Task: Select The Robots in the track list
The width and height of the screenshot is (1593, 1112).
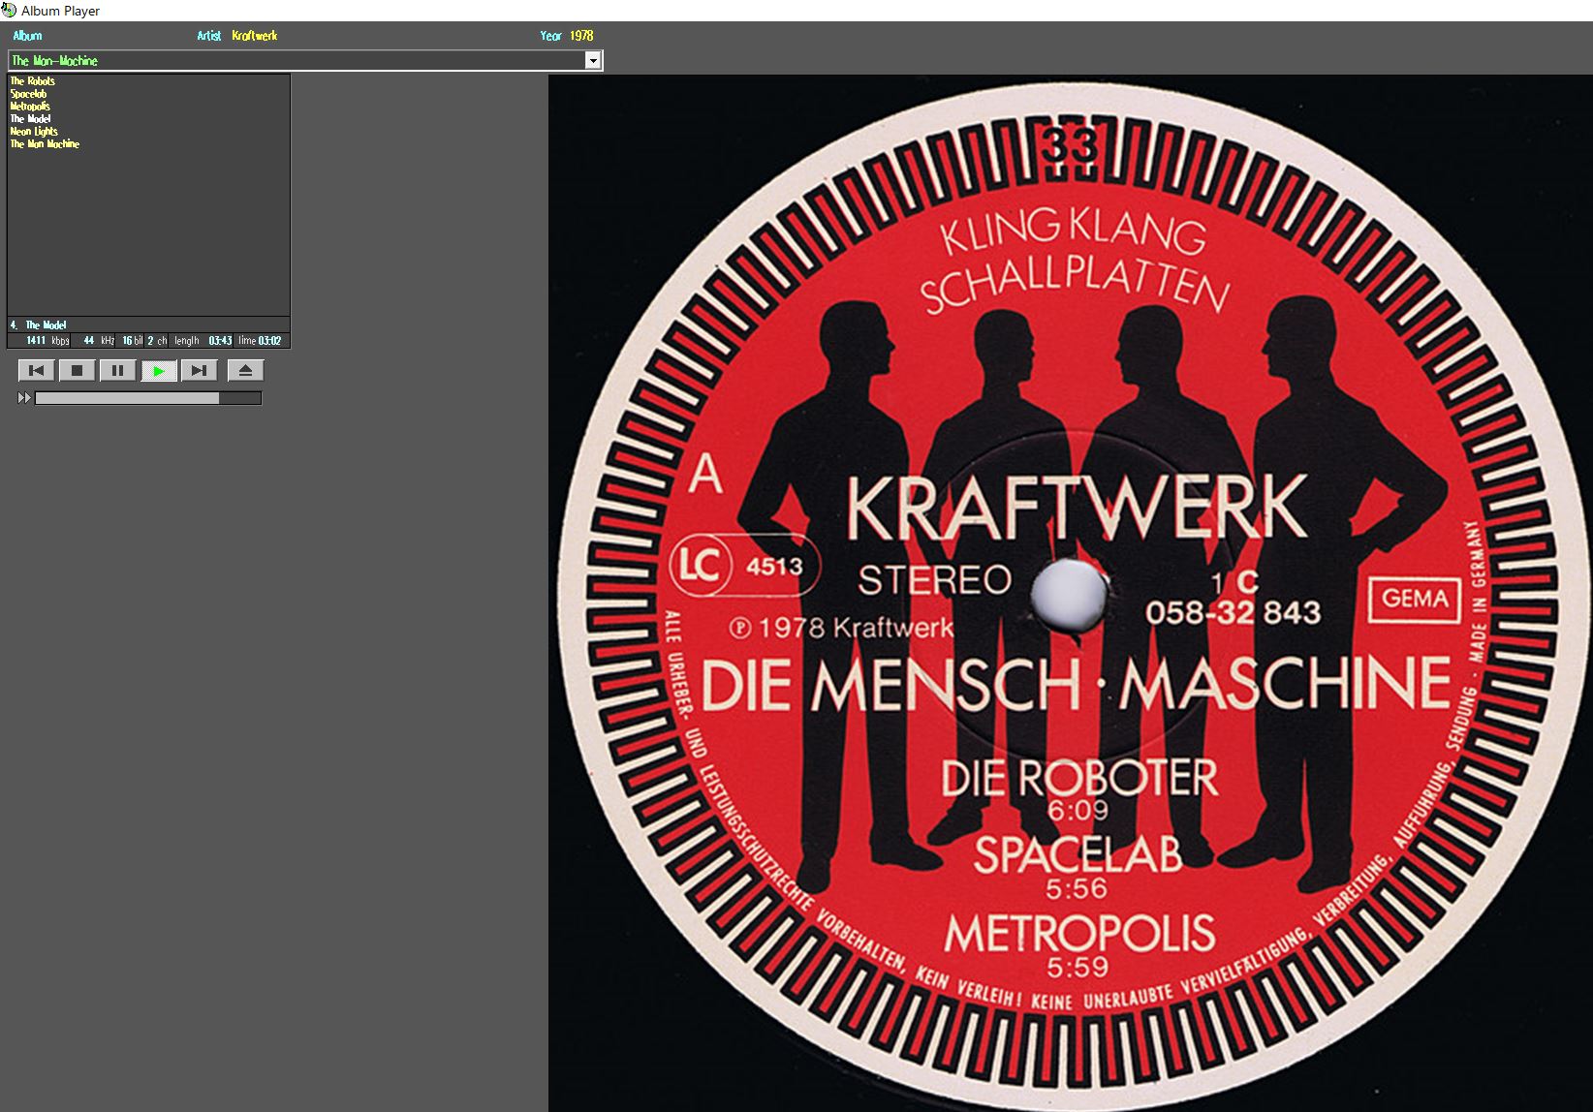Action: click(33, 81)
